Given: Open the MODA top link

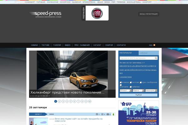Looking at the screenshot, I should (107, 2).
